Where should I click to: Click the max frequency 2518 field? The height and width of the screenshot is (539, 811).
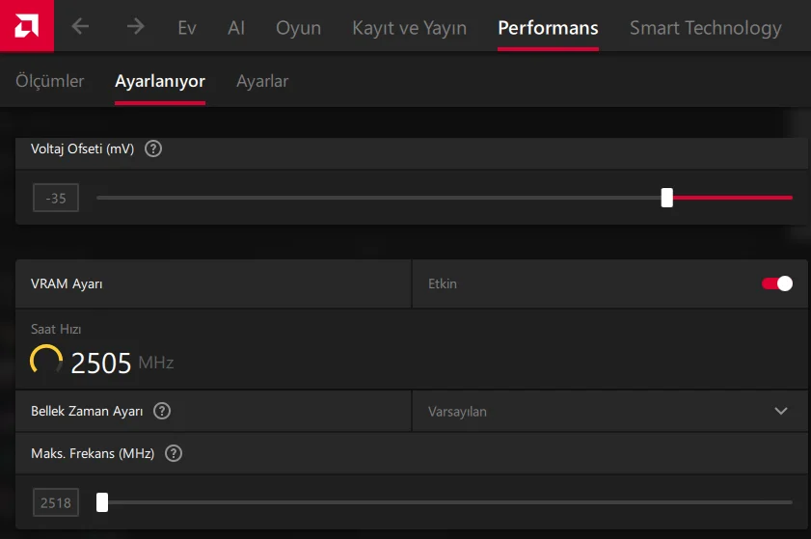pyautogui.click(x=56, y=502)
